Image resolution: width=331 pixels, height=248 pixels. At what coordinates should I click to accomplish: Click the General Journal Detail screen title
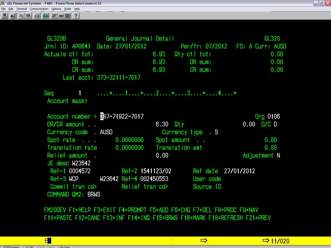tap(140, 39)
